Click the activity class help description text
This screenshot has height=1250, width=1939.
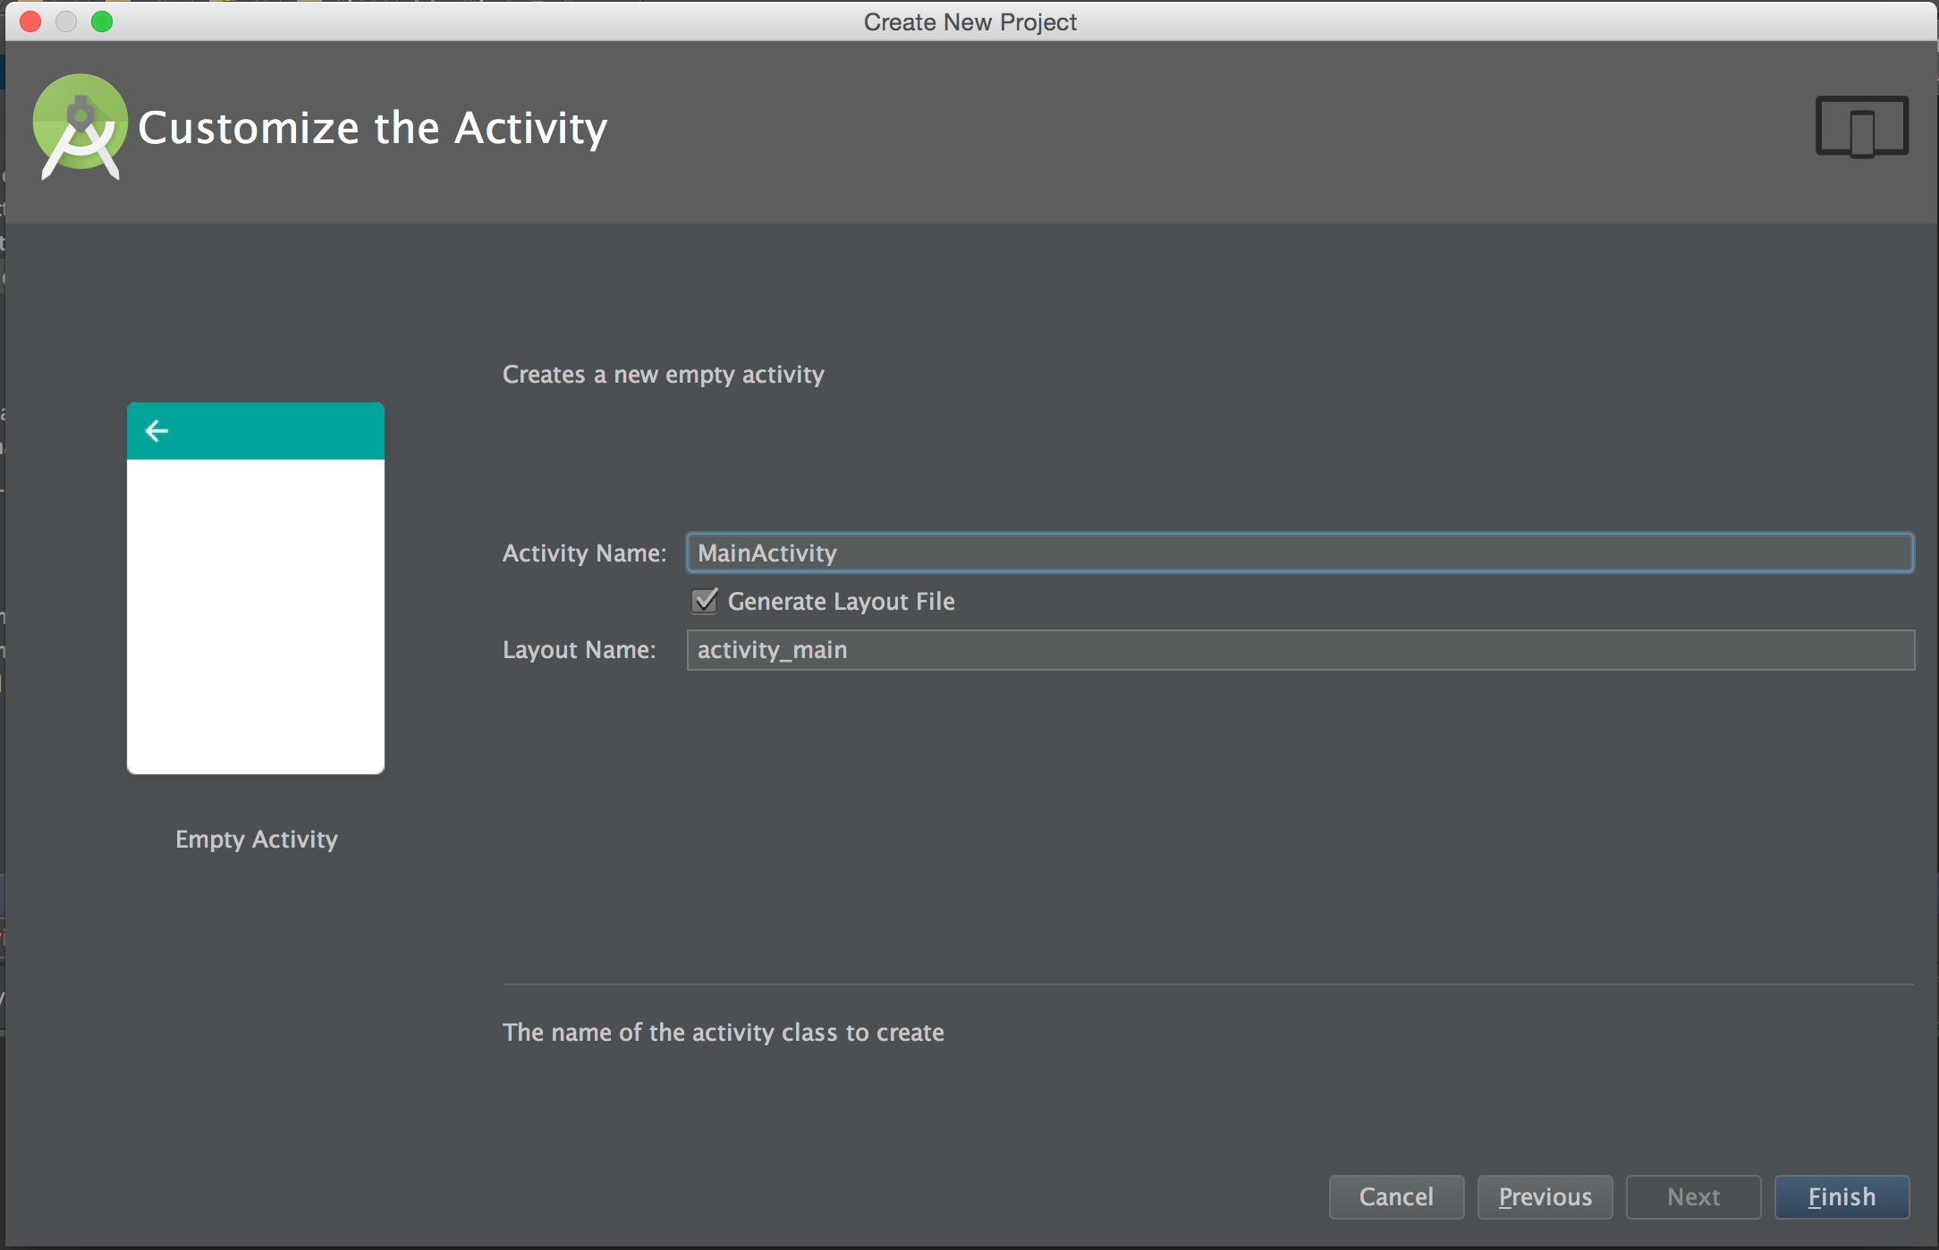723,1032
